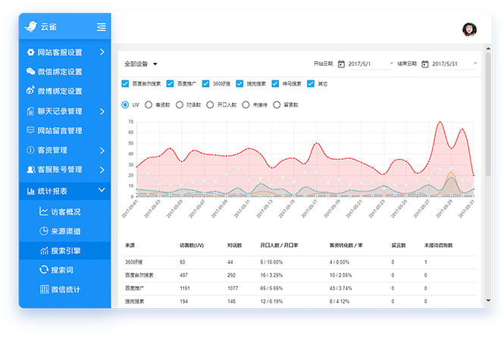The width and height of the screenshot is (504, 337).
Task: Expand the 网站客服设置 menu section
Action: point(64,52)
